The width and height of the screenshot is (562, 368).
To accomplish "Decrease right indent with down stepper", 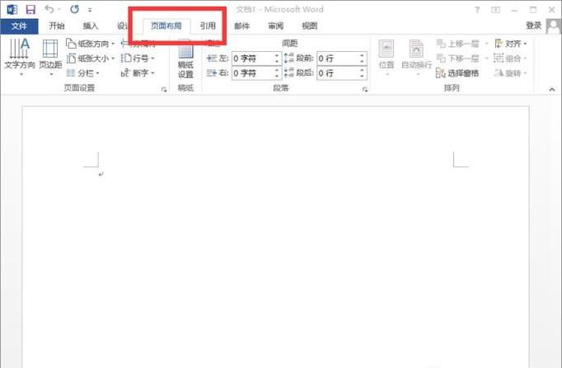I will point(277,77).
